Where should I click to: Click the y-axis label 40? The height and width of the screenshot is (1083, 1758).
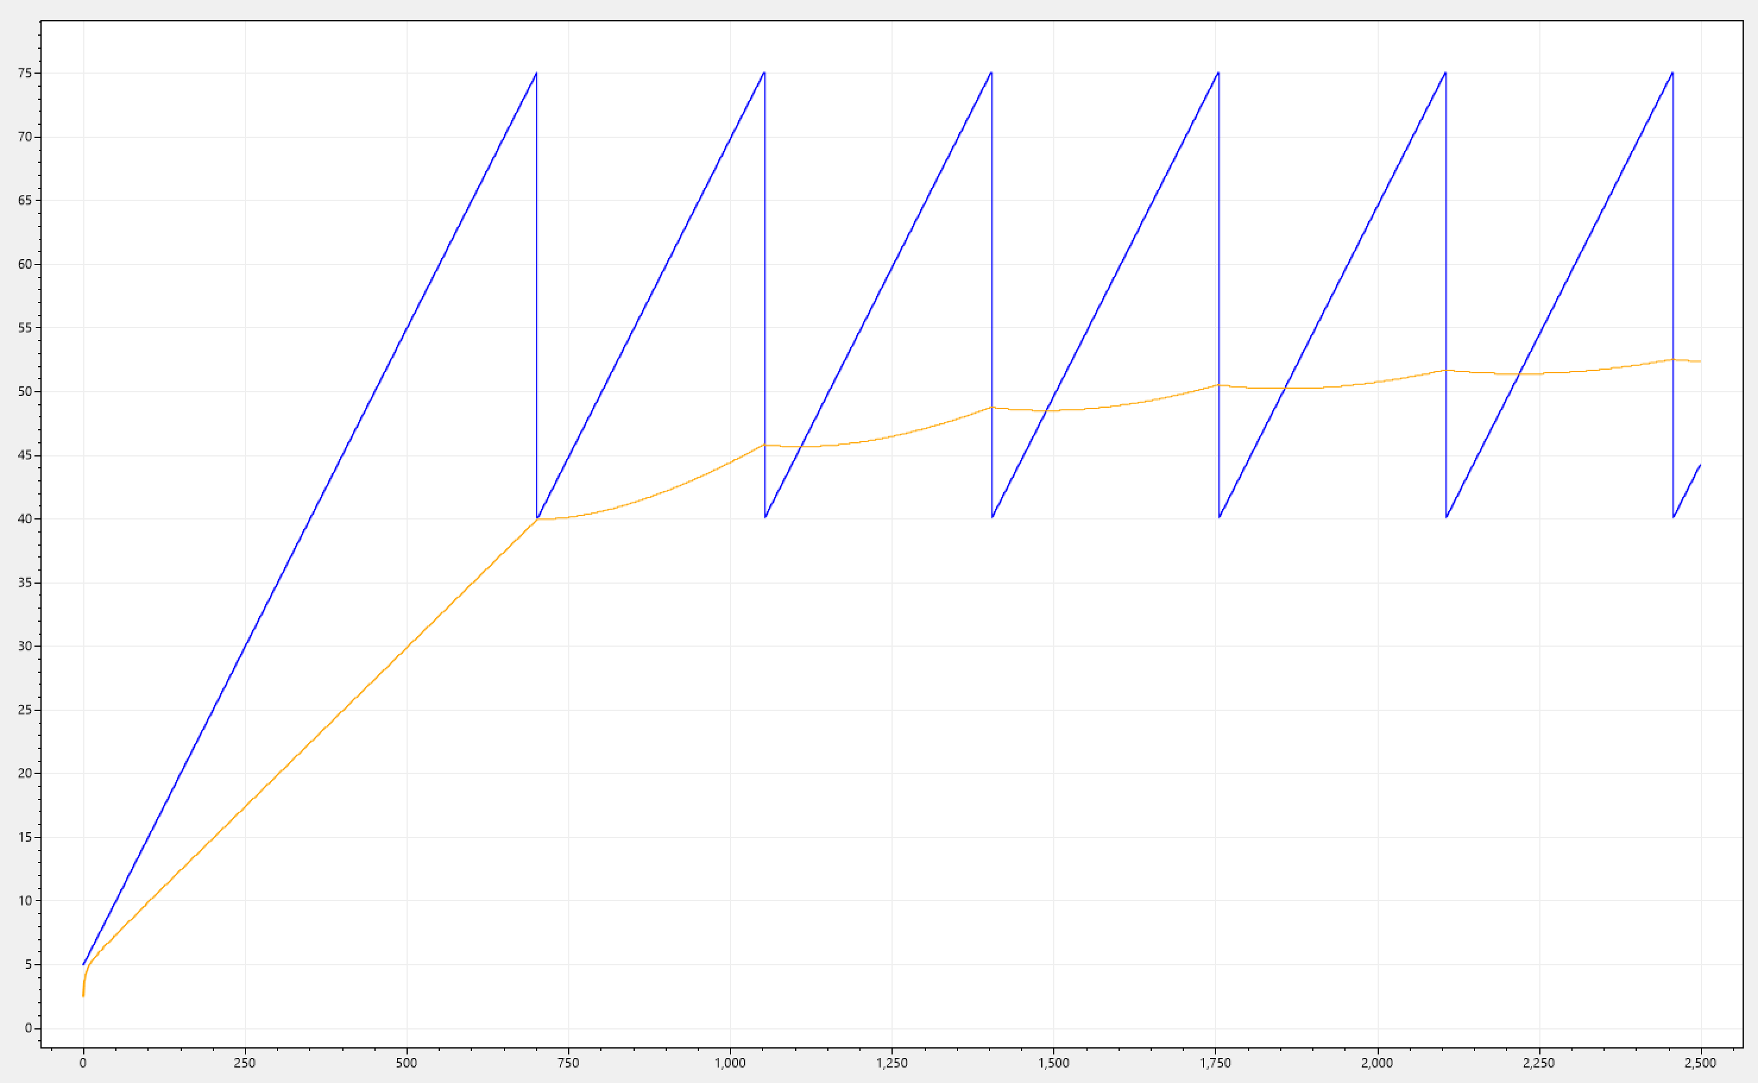point(25,518)
